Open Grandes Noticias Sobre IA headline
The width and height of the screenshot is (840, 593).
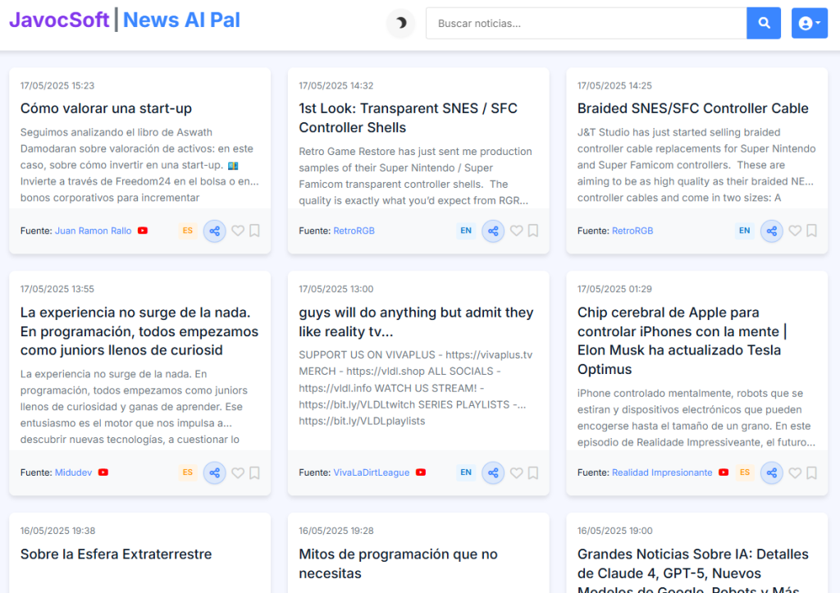[x=692, y=570]
